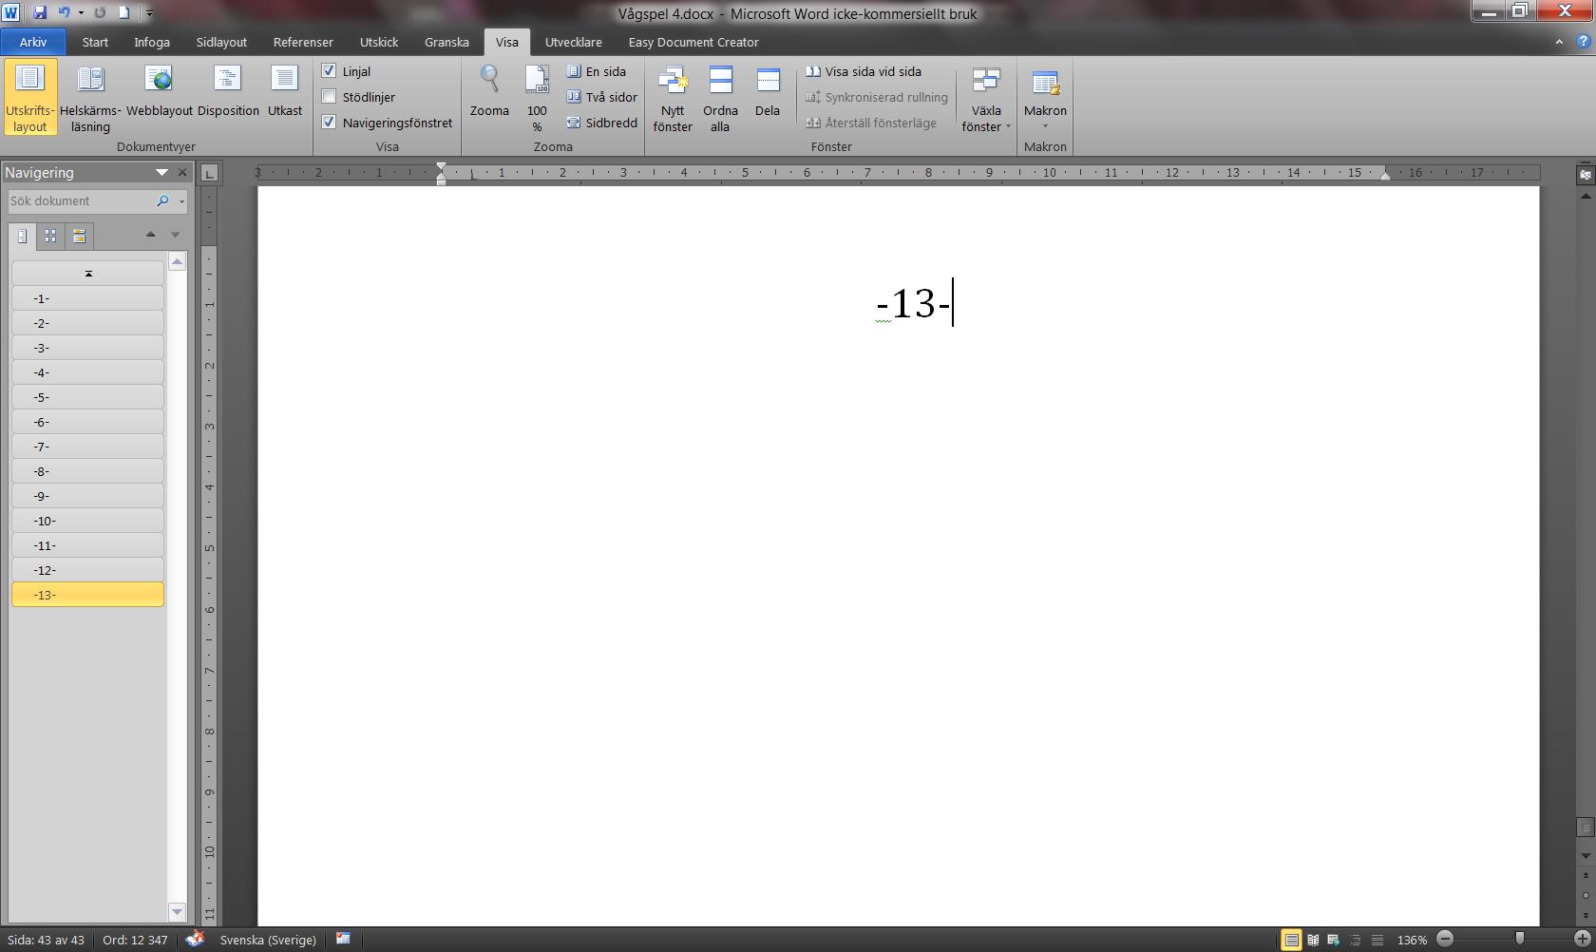Click zoom out minus button
1596x952 pixels.
1445,939
